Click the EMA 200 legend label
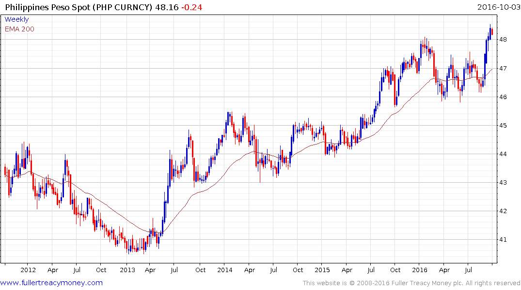 [19, 29]
